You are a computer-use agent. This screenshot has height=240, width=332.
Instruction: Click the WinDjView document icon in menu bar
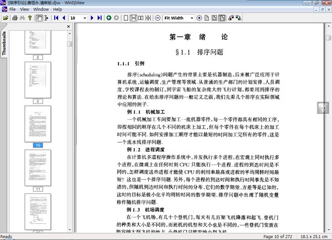[4, 9]
